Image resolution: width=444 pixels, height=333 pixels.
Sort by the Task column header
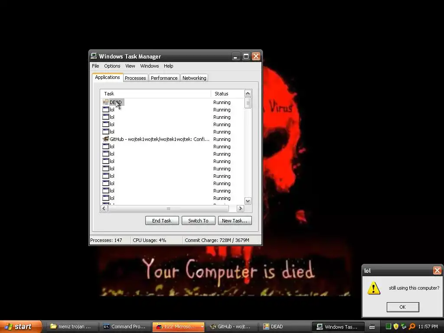coord(156,94)
